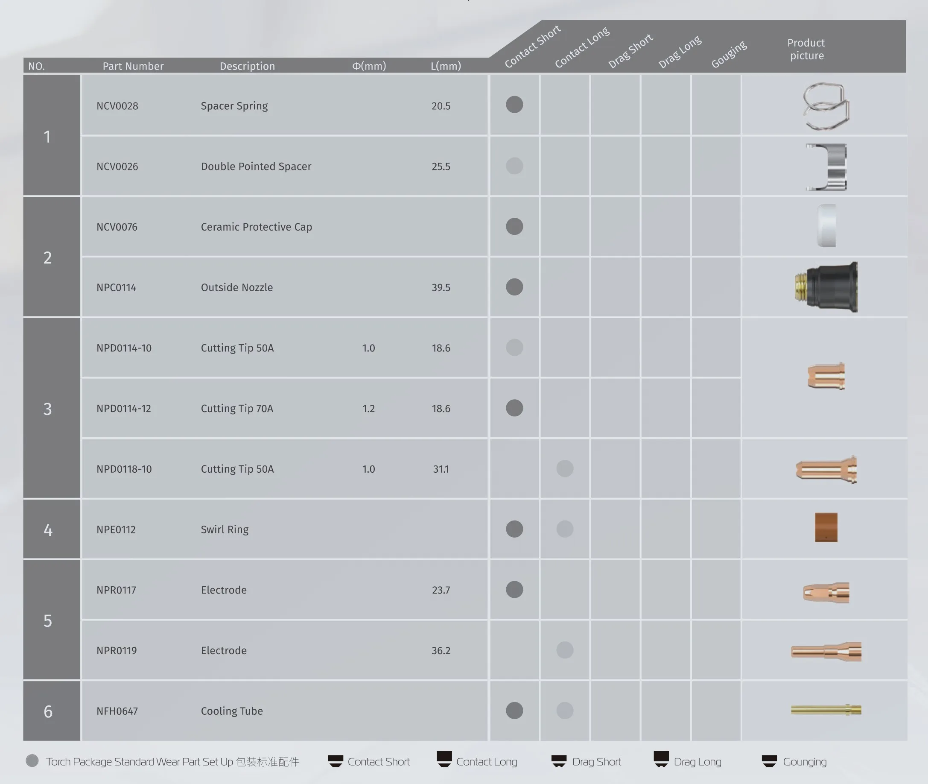The height and width of the screenshot is (784, 928).
Task: Click the Drag Long legend icon
Action: [661, 759]
